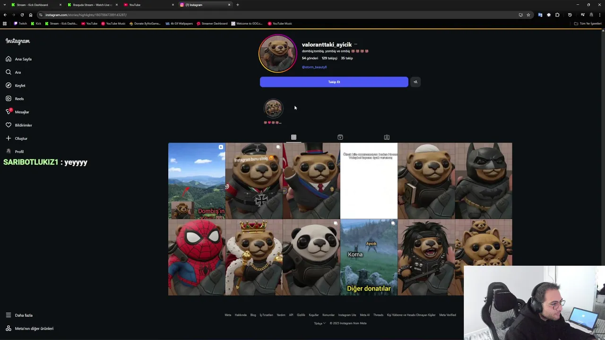
Task: Open YouTube Music bookmark after YouTube
Action: coord(113,24)
